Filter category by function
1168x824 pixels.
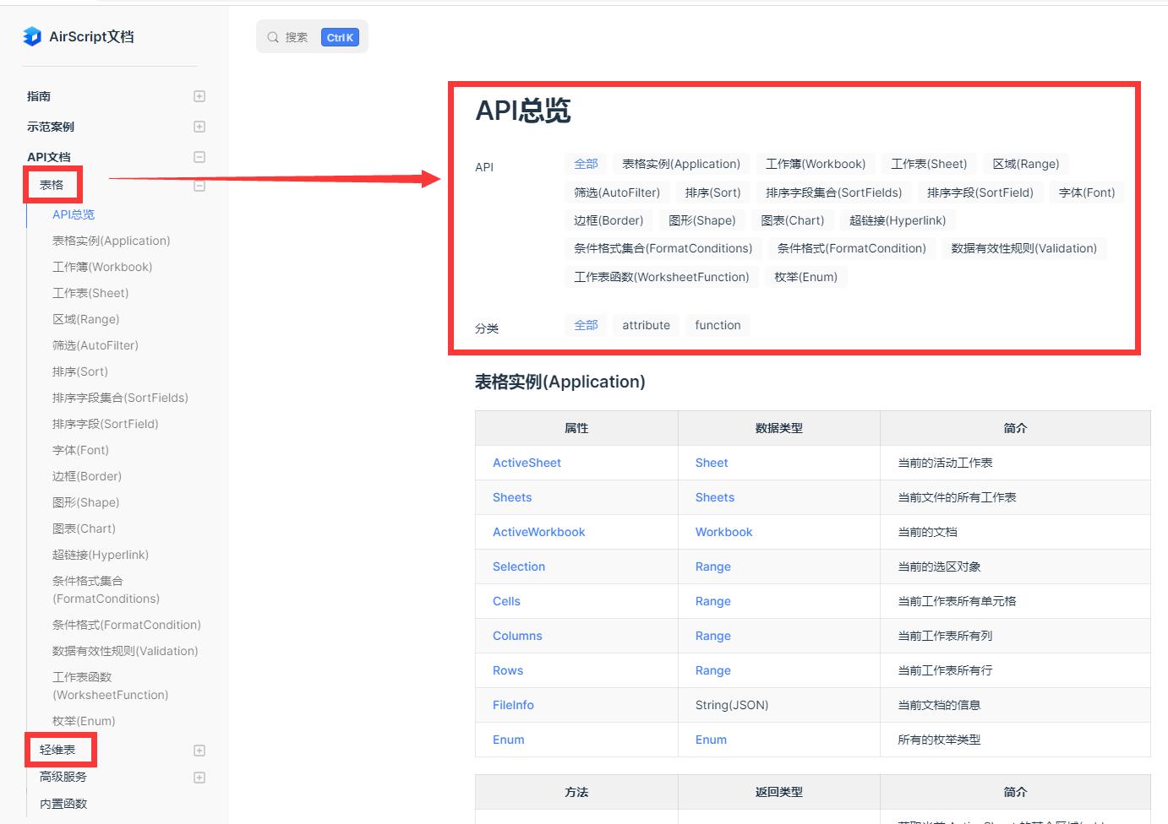pyautogui.click(x=718, y=325)
